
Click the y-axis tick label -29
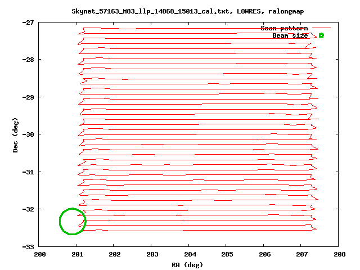(x=28, y=97)
